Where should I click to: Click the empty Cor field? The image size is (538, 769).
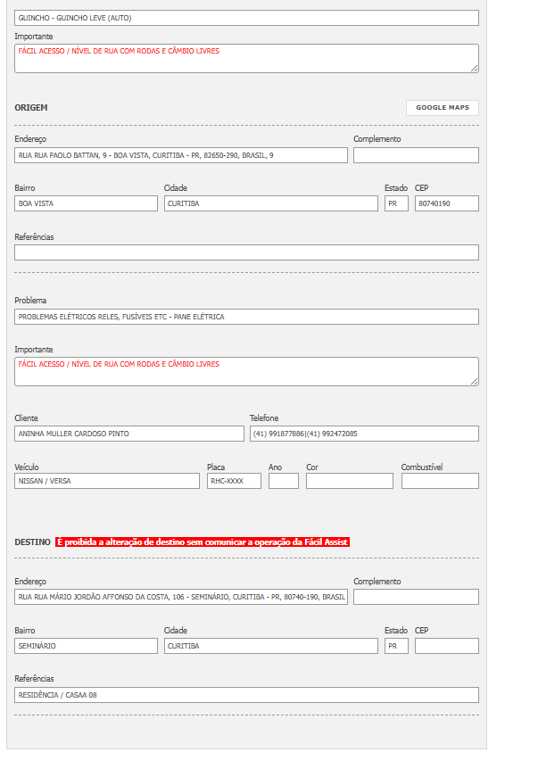350,481
